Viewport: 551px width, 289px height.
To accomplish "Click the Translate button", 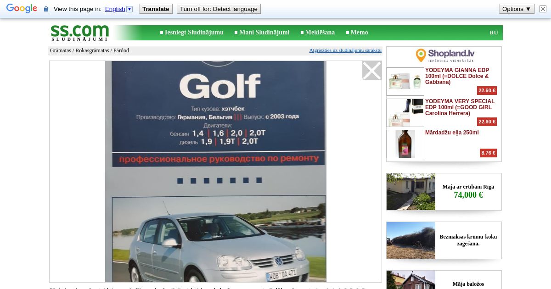I will (156, 9).
